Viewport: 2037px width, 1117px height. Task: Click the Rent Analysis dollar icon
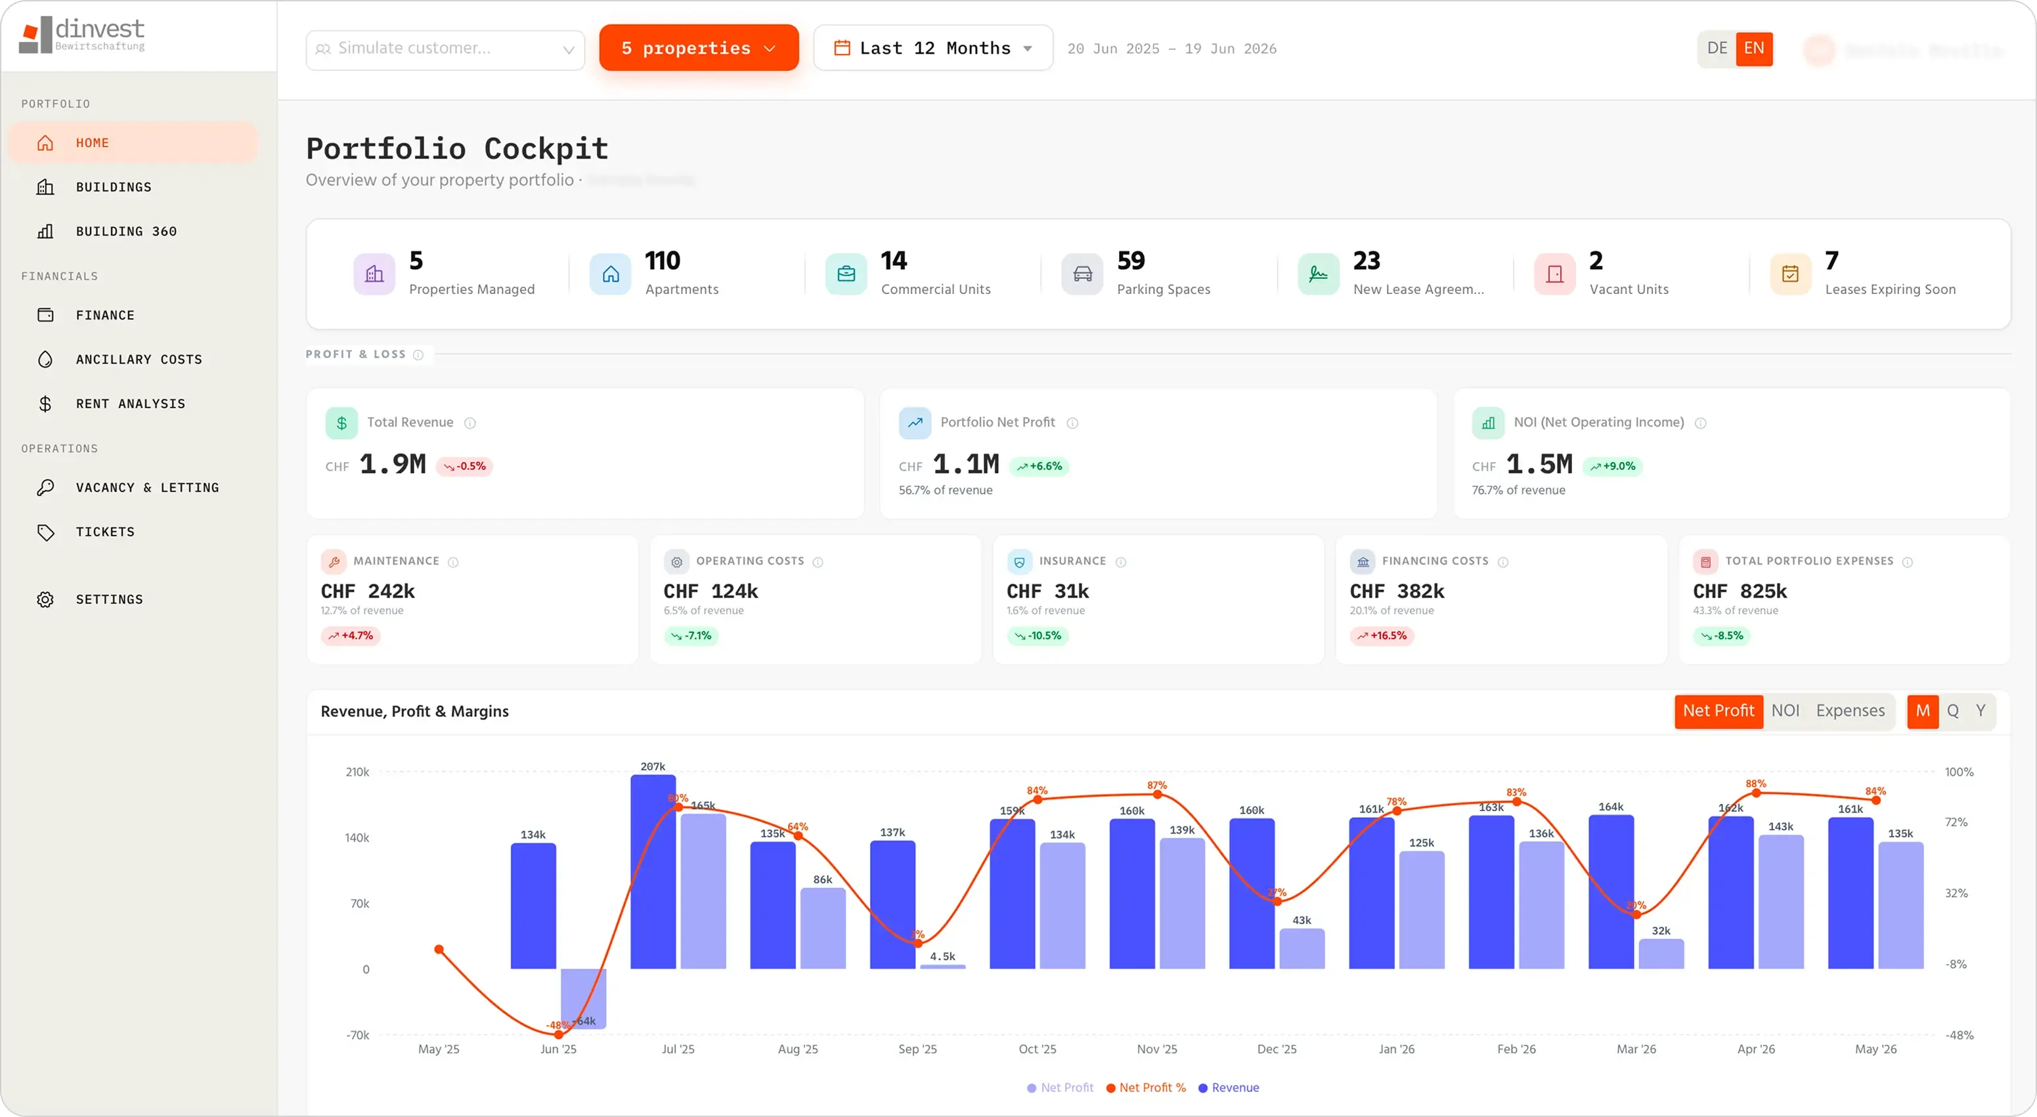click(x=45, y=404)
